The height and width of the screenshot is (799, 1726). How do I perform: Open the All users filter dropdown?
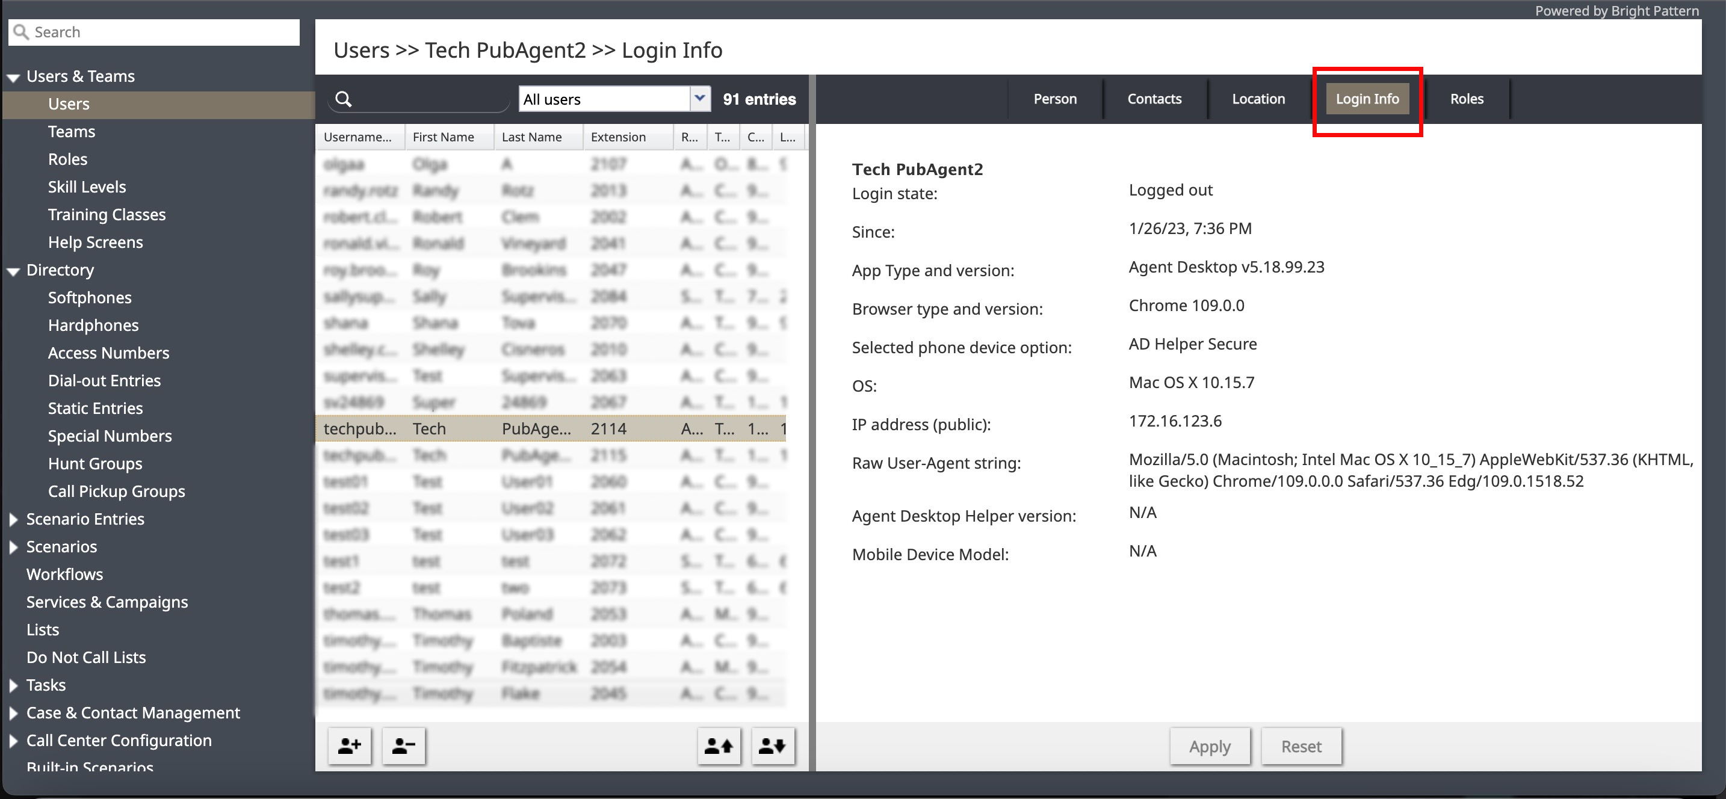(700, 99)
